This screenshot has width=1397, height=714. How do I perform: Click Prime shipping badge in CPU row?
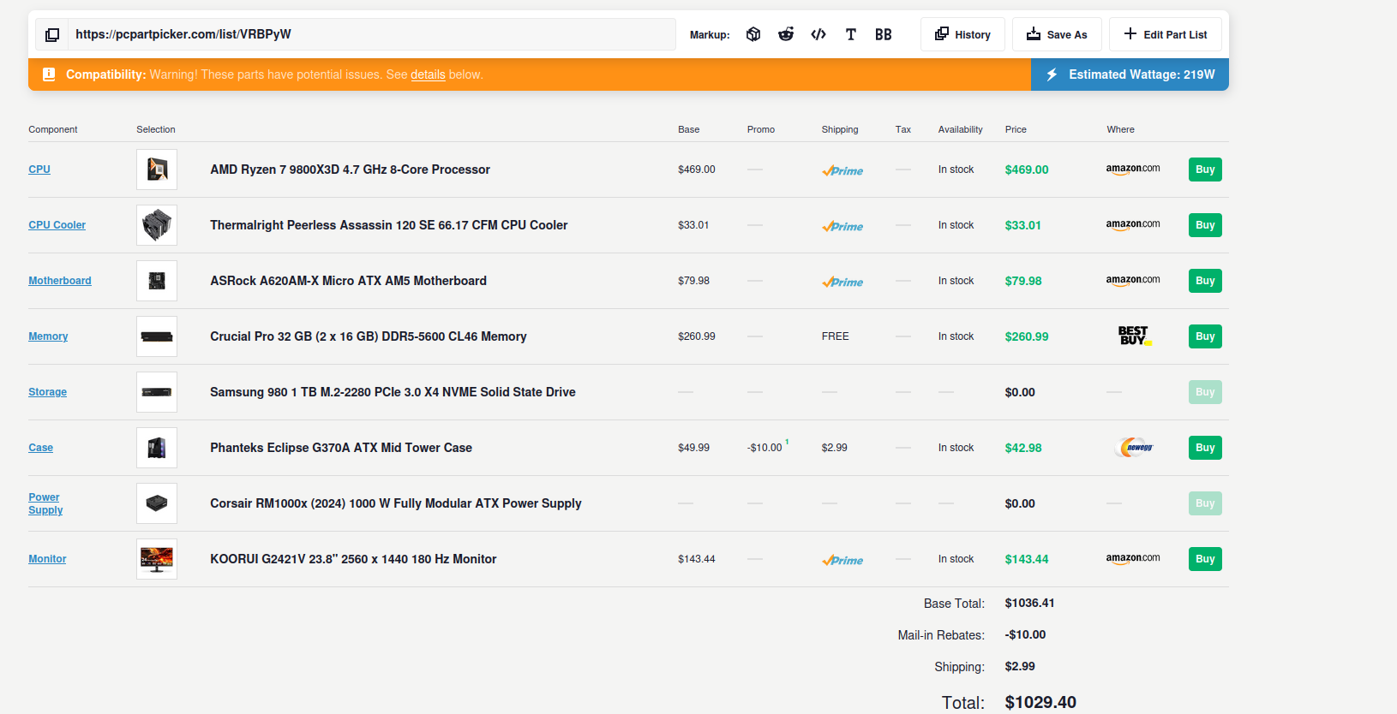tap(842, 170)
